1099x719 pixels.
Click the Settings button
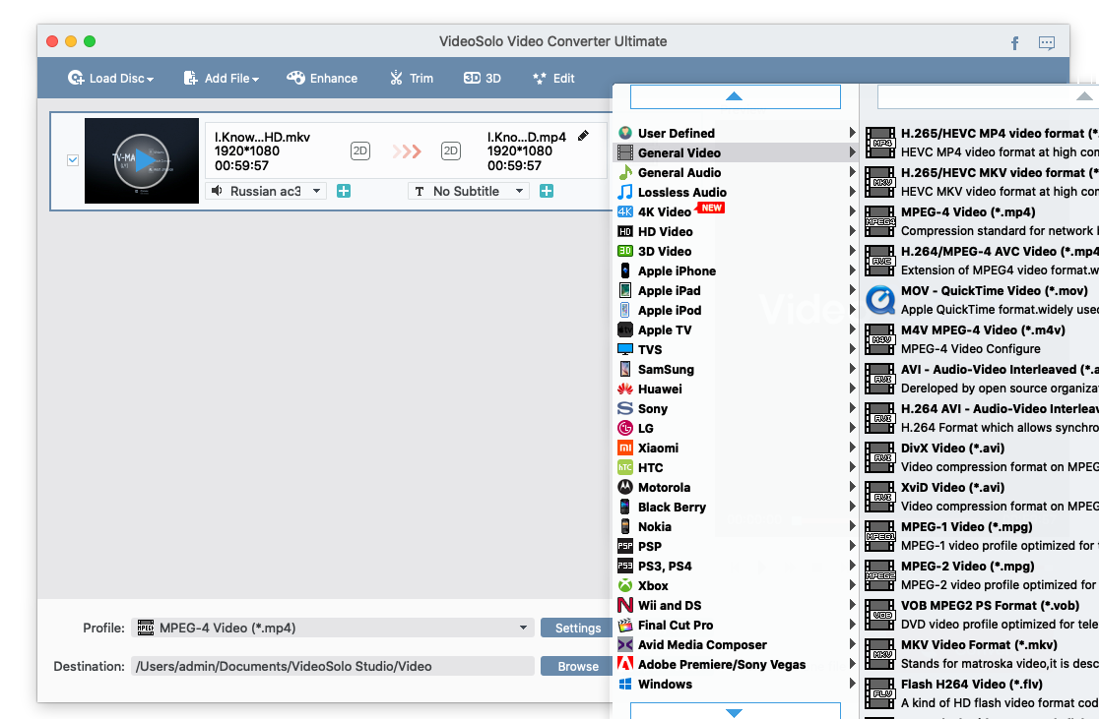[577, 628]
